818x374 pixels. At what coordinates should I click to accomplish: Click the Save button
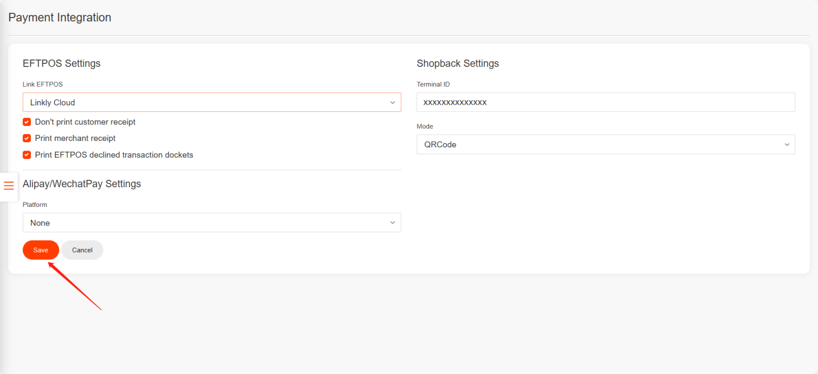tap(41, 250)
